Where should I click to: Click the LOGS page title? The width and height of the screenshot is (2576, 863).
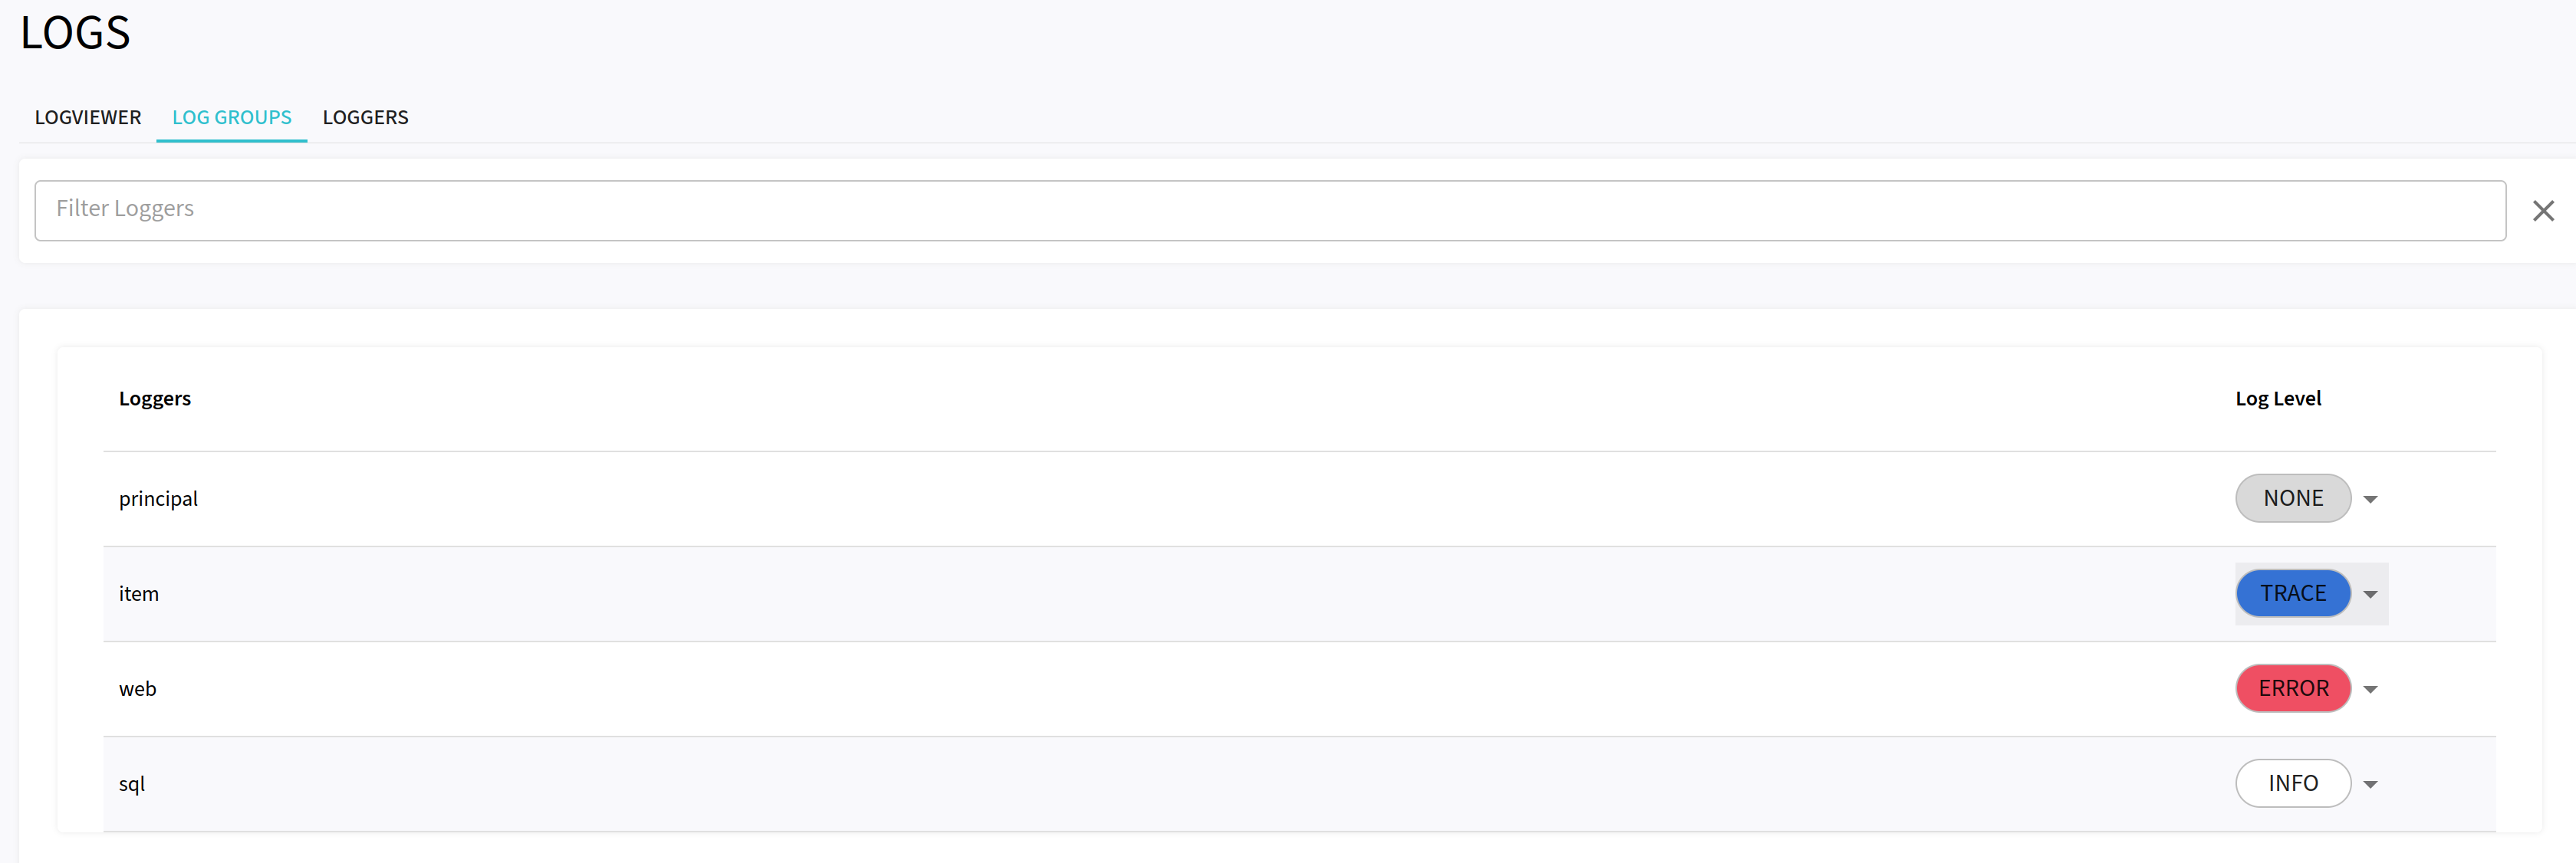point(74,32)
